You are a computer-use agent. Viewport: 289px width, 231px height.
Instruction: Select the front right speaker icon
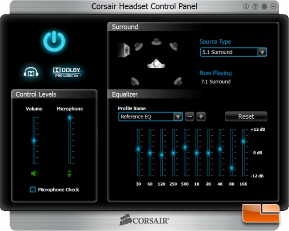[x=173, y=46]
